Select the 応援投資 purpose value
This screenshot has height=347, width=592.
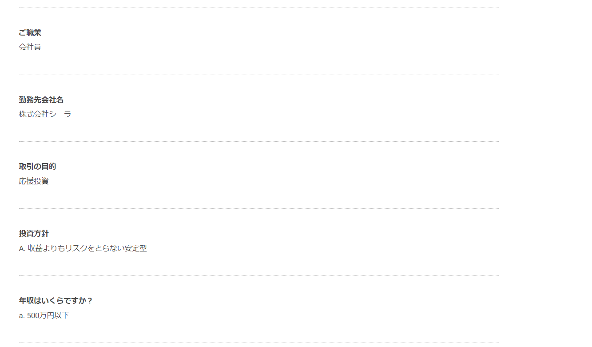(34, 181)
